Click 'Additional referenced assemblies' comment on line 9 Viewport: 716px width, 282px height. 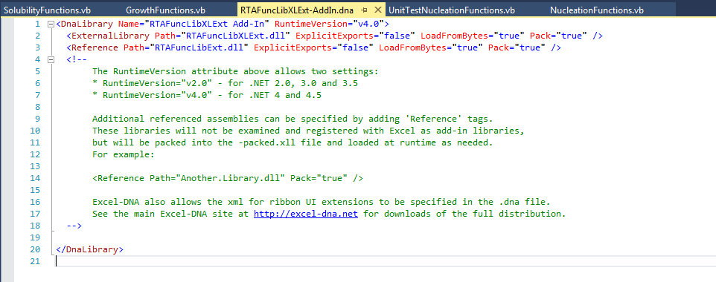[x=176, y=119]
